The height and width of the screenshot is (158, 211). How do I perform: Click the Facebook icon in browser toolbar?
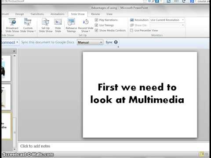157,1
